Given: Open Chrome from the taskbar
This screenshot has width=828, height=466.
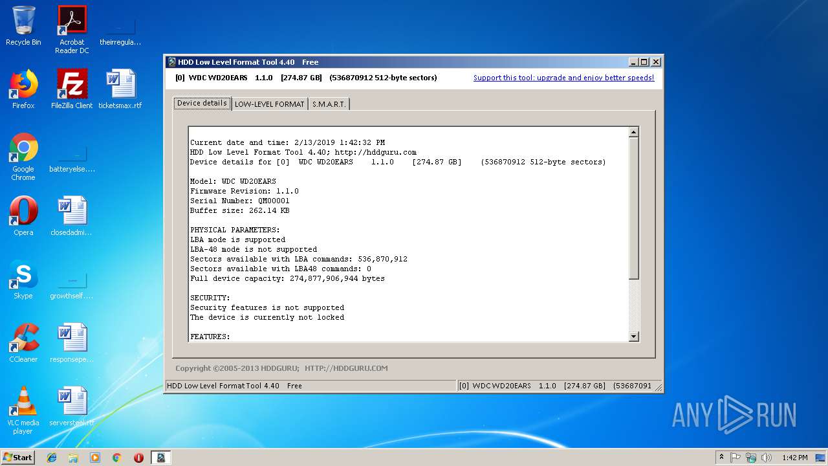Looking at the screenshot, I should pos(116,458).
